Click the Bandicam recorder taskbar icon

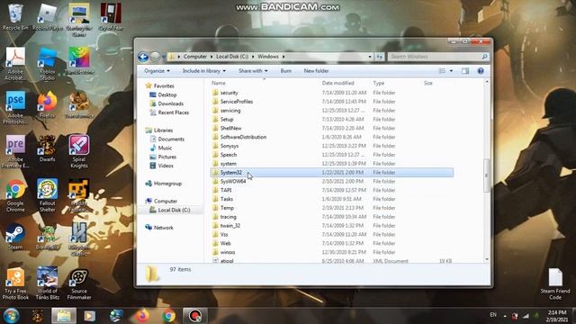coord(195,316)
